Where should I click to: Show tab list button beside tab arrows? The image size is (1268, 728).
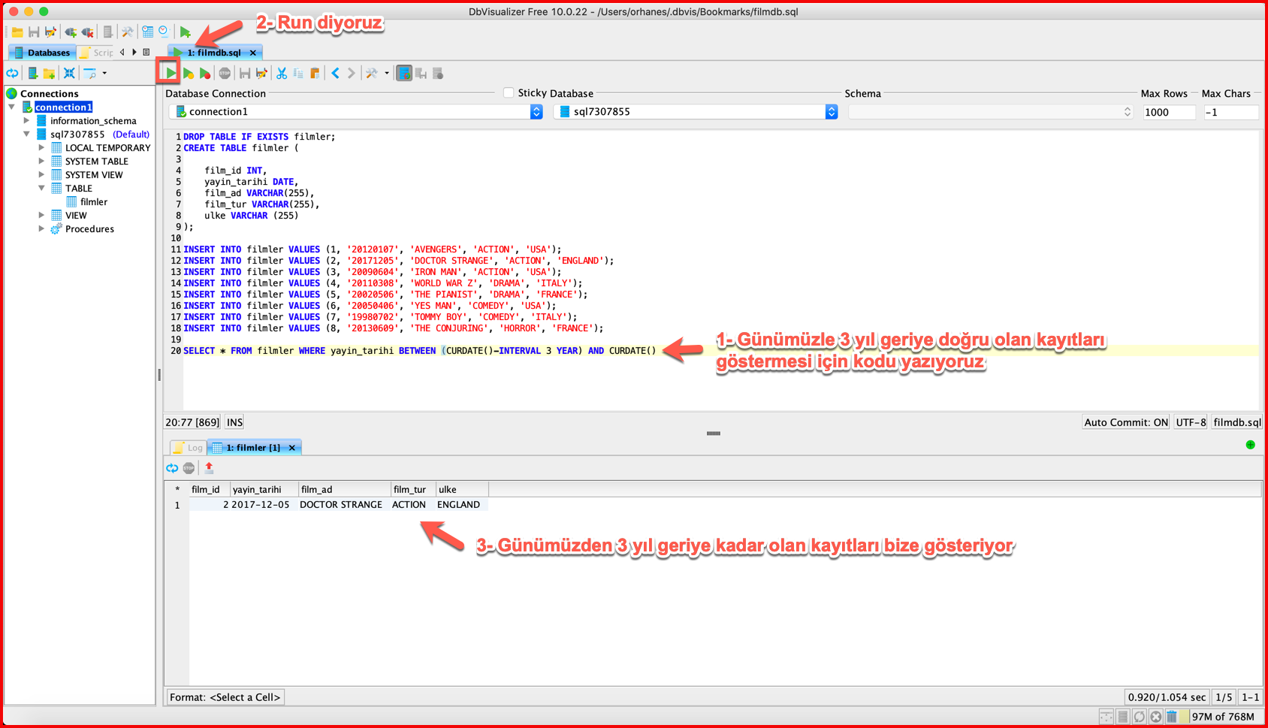coord(146,53)
